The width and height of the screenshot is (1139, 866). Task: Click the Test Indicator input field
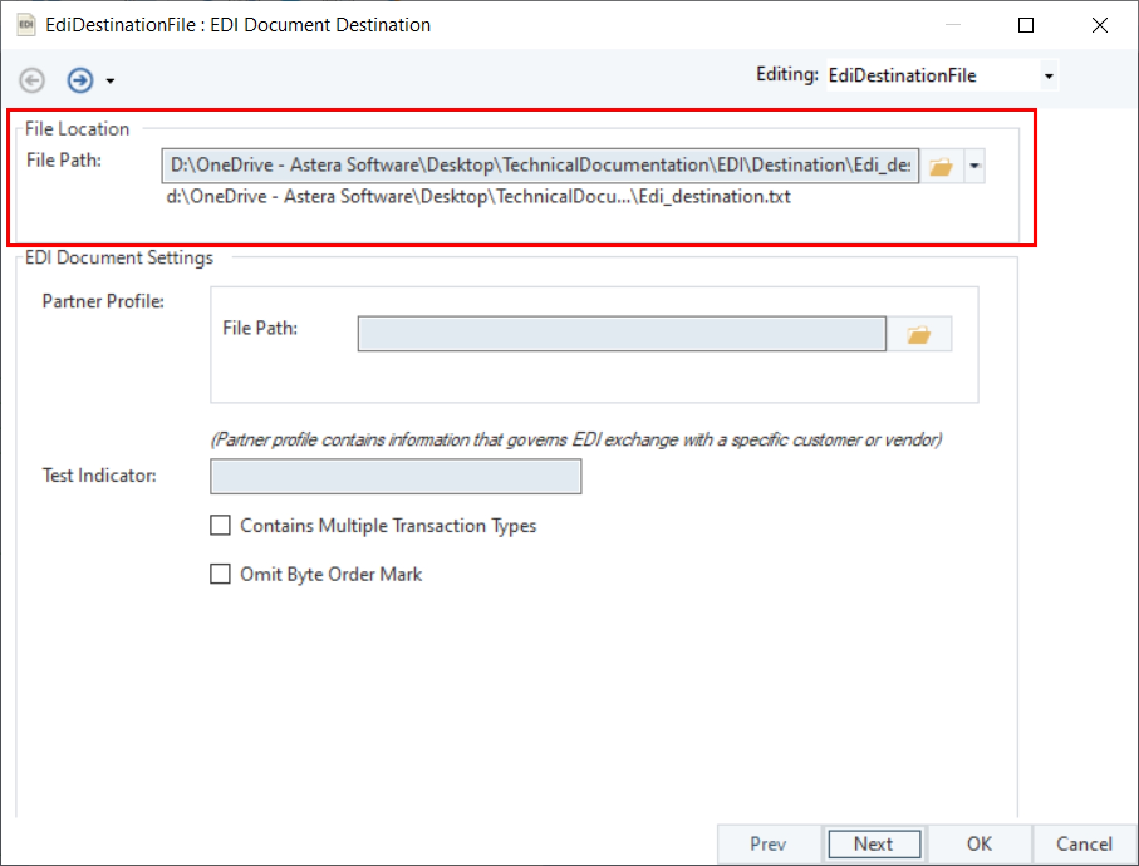tap(396, 477)
